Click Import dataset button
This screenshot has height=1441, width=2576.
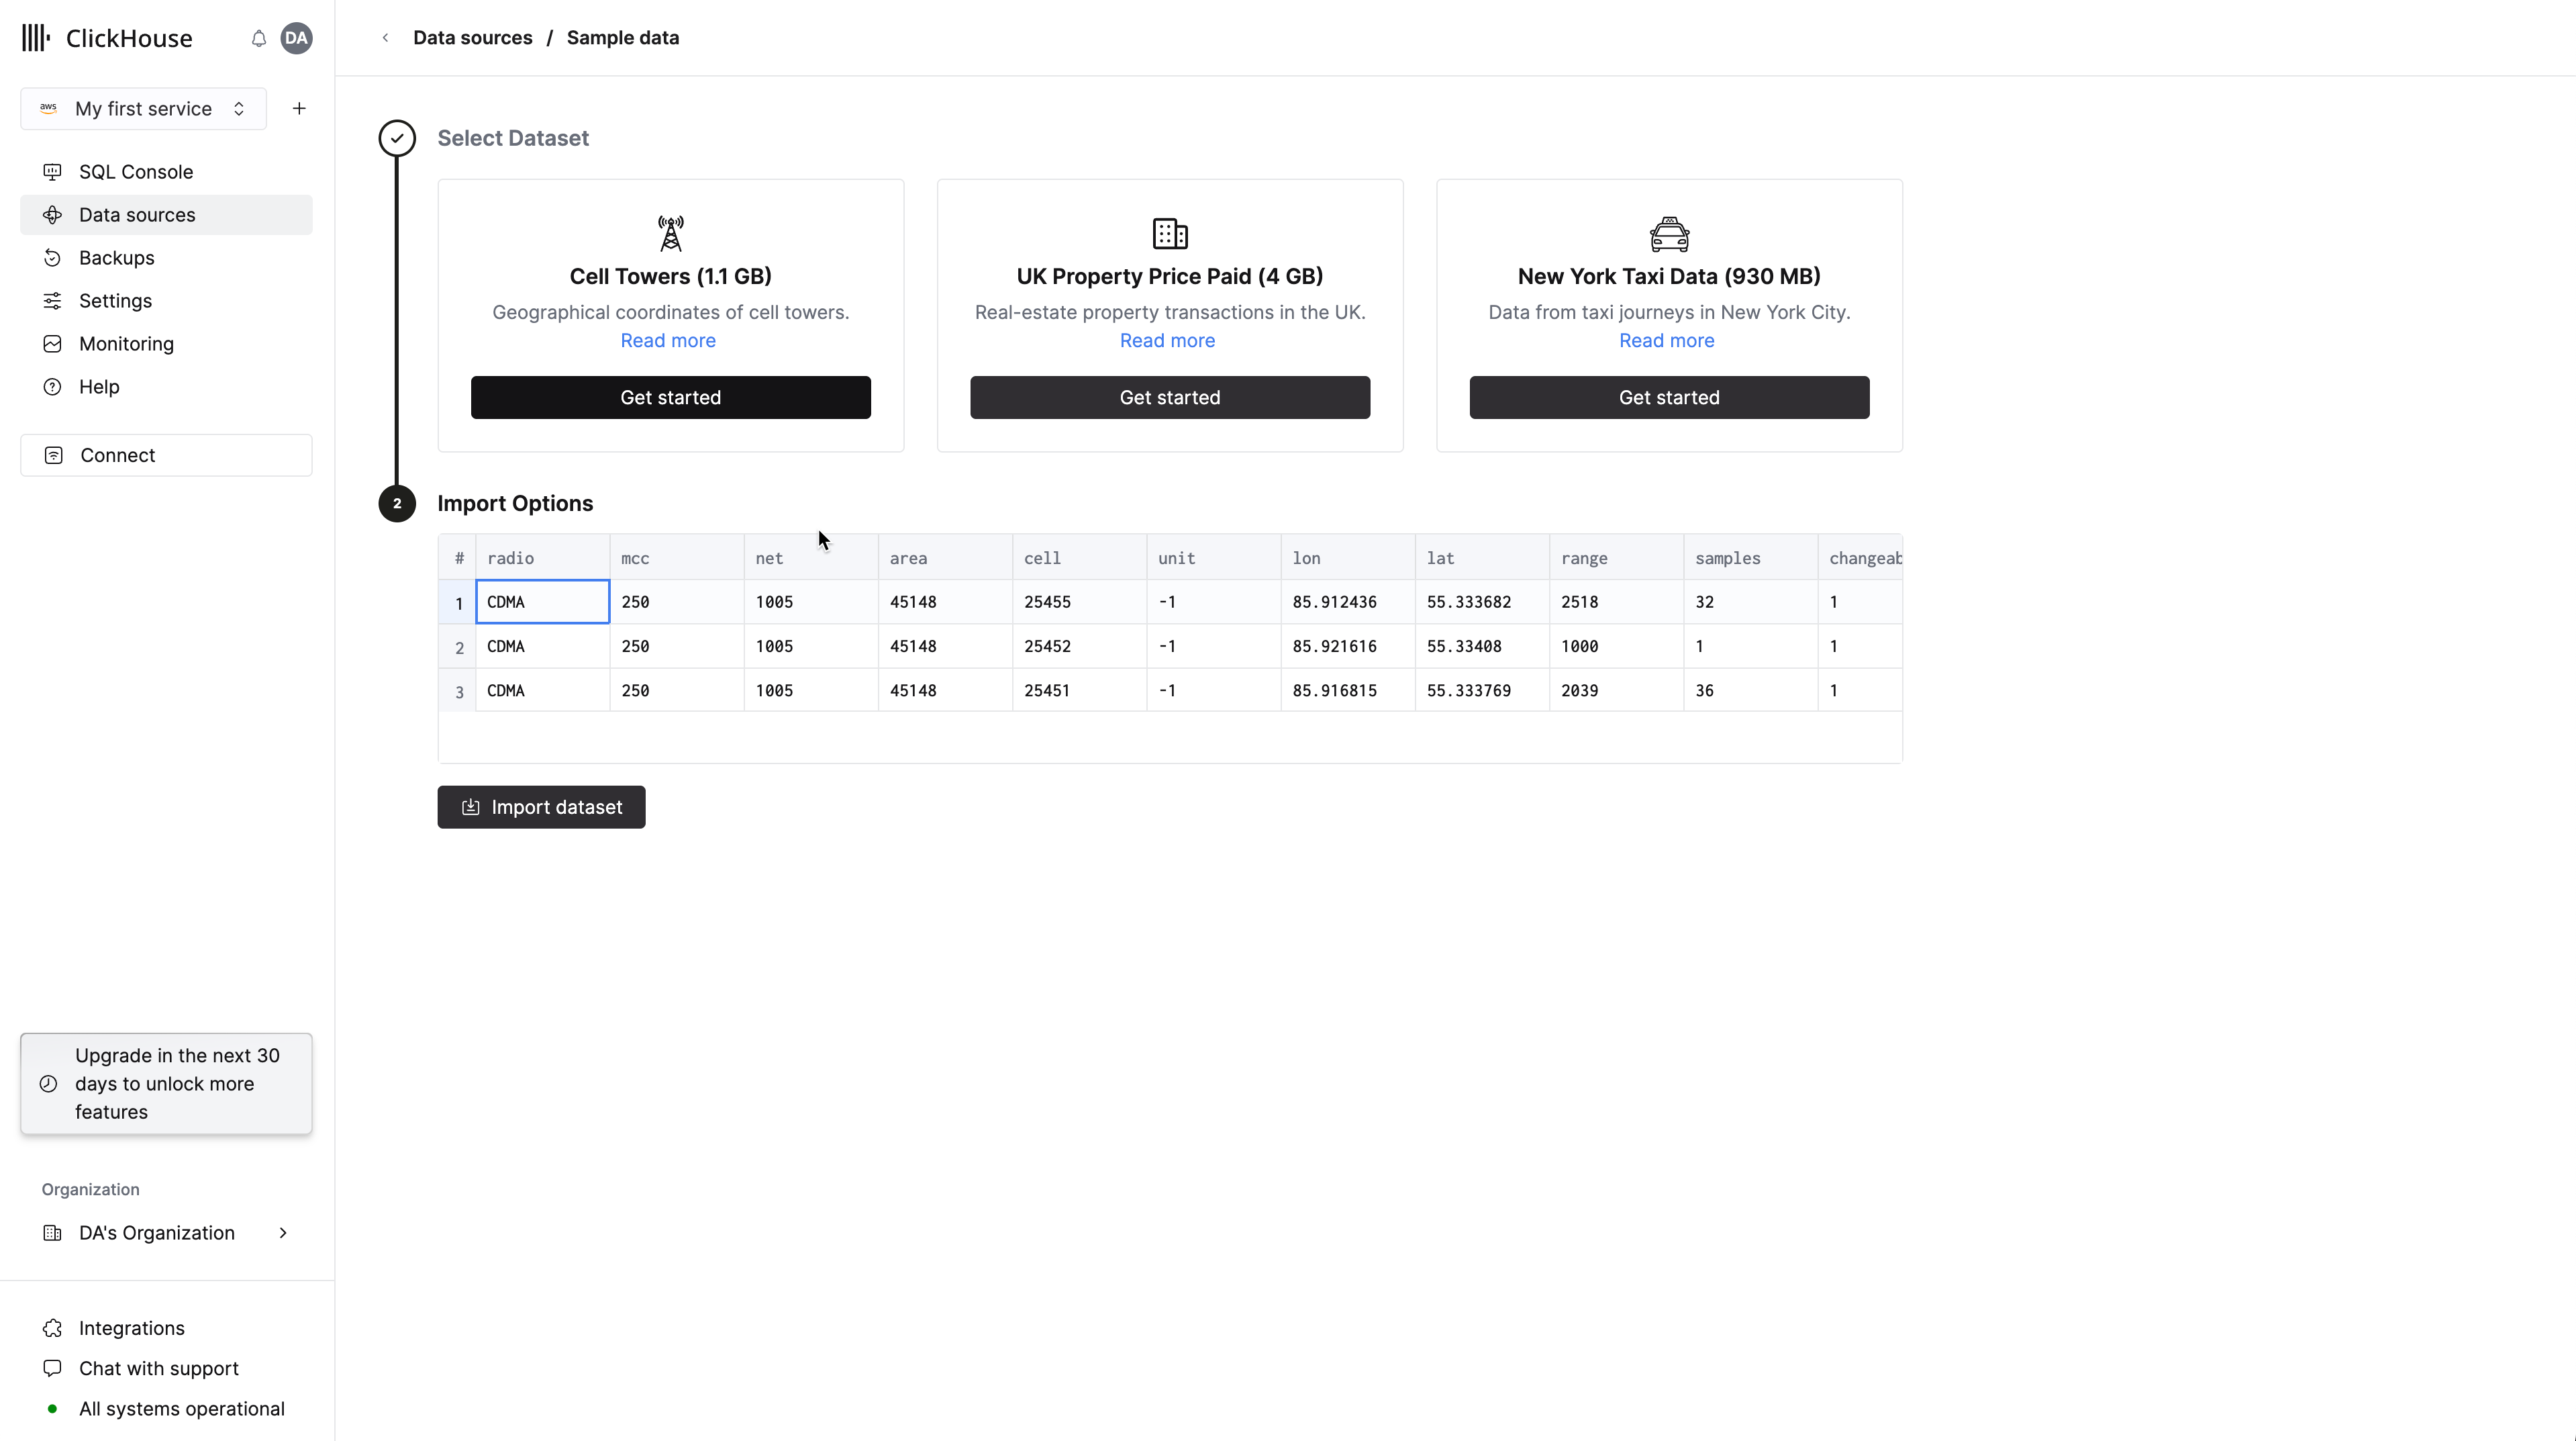[542, 807]
